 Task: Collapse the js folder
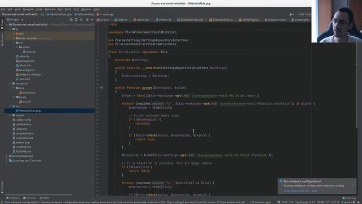pyautogui.click(x=10, y=29)
